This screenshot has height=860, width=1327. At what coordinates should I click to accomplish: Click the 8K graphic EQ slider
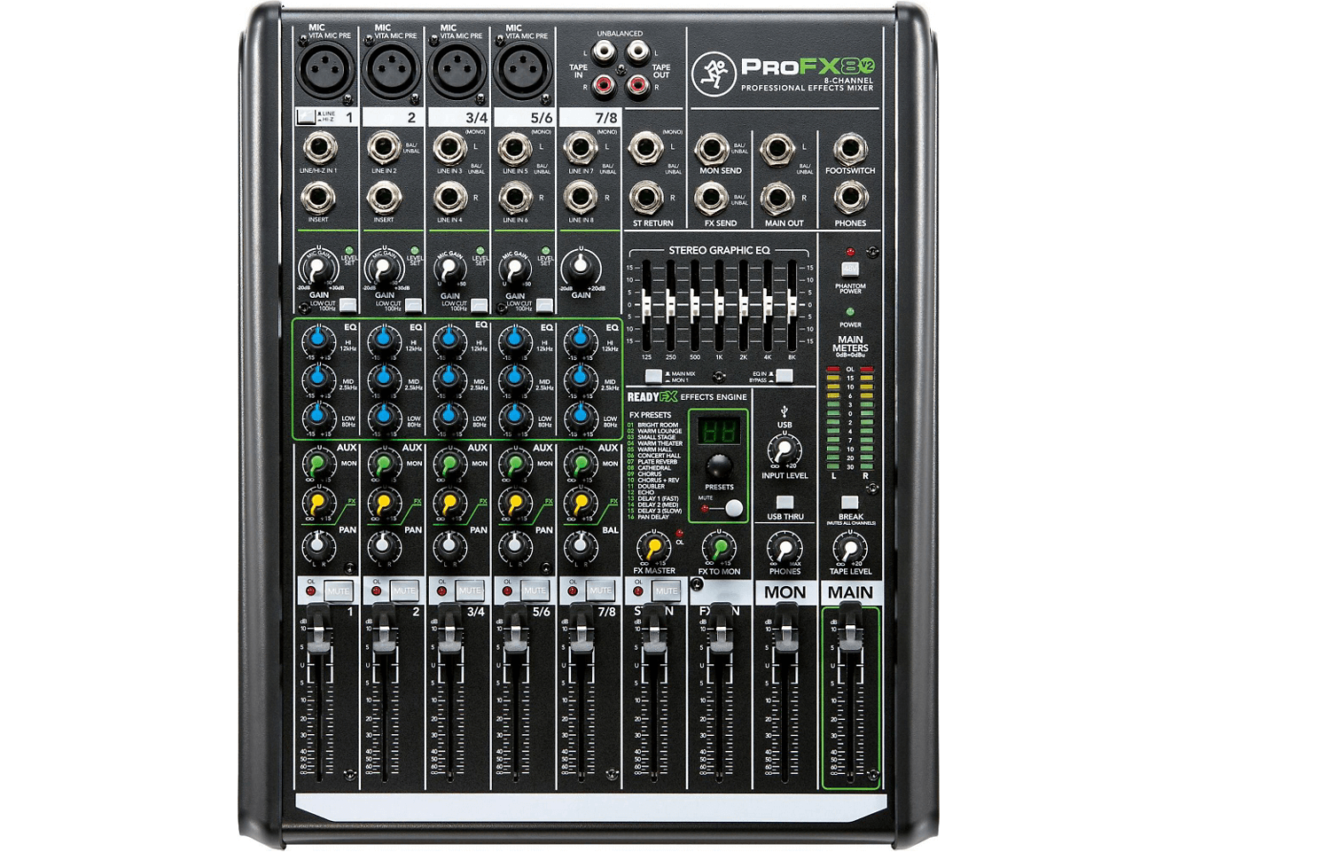pos(792,305)
